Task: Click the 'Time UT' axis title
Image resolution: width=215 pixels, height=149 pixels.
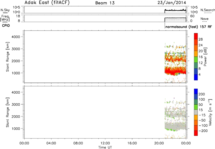Action: [105, 147]
